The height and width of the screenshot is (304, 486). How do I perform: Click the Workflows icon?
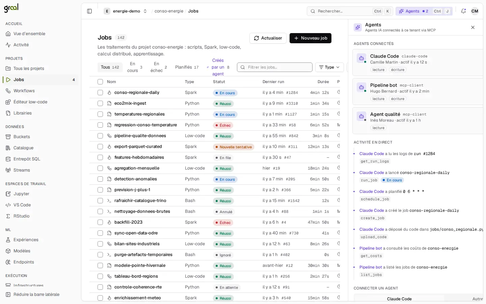click(x=8, y=91)
